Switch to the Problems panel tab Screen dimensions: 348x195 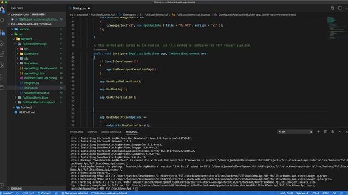pos(76,132)
